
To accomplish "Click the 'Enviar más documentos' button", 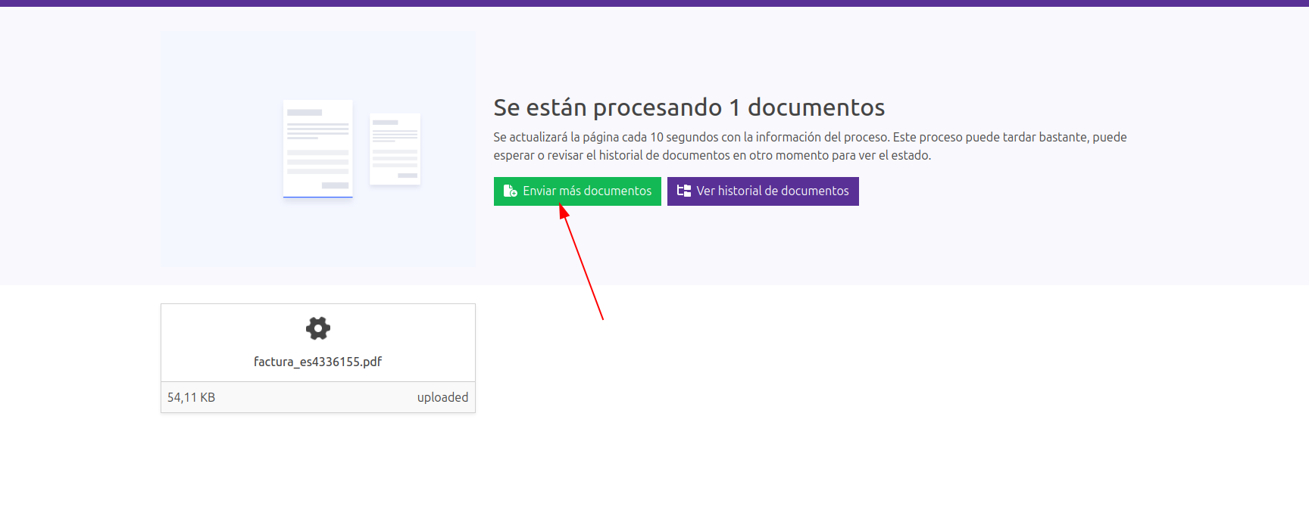I will 577,191.
